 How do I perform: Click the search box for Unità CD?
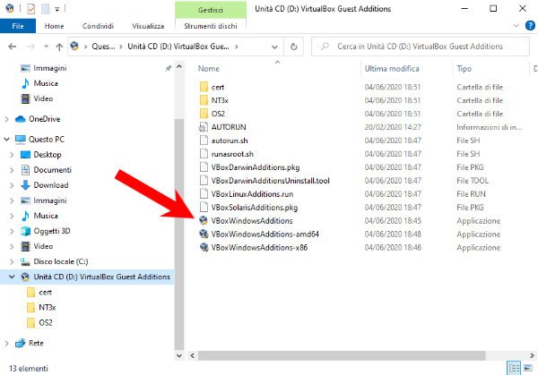tap(421, 47)
